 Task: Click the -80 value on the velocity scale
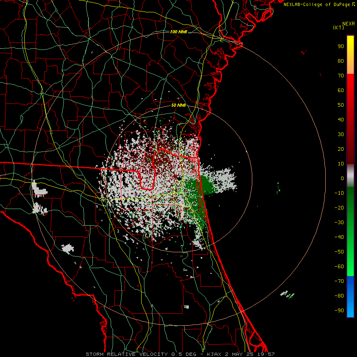tap(339, 296)
